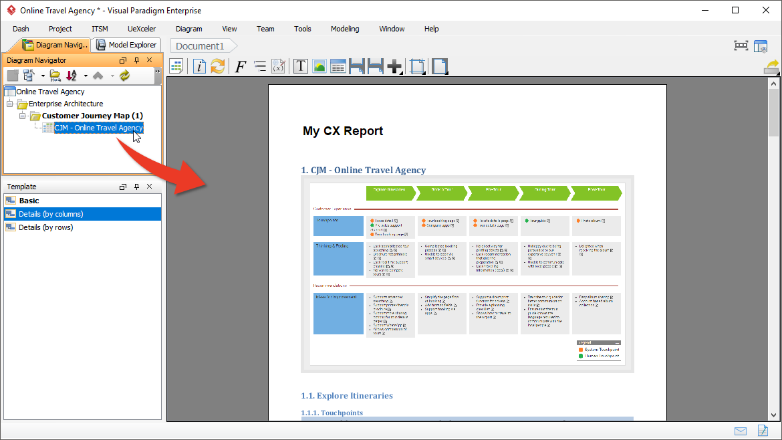The image size is (782, 440).
Task: Open the Dash menu
Action: [21, 29]
